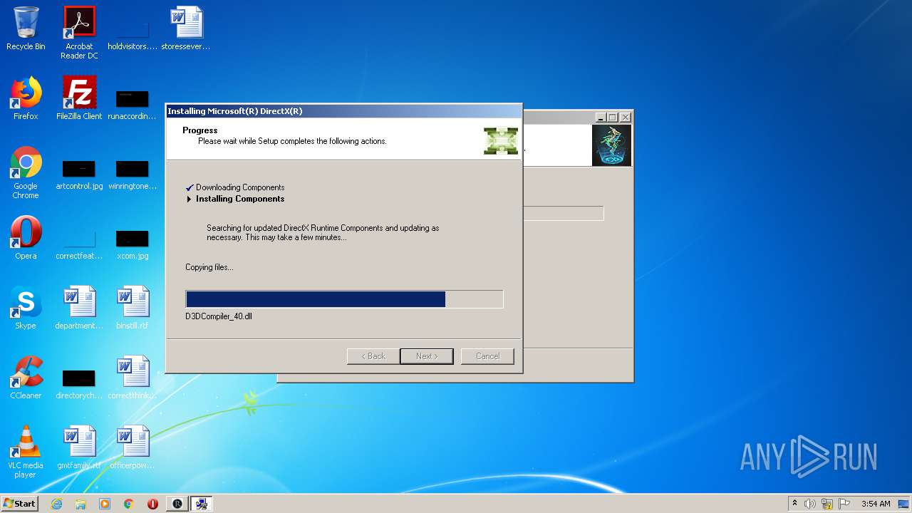Open Opera from the taskbar

pos(152,504)
